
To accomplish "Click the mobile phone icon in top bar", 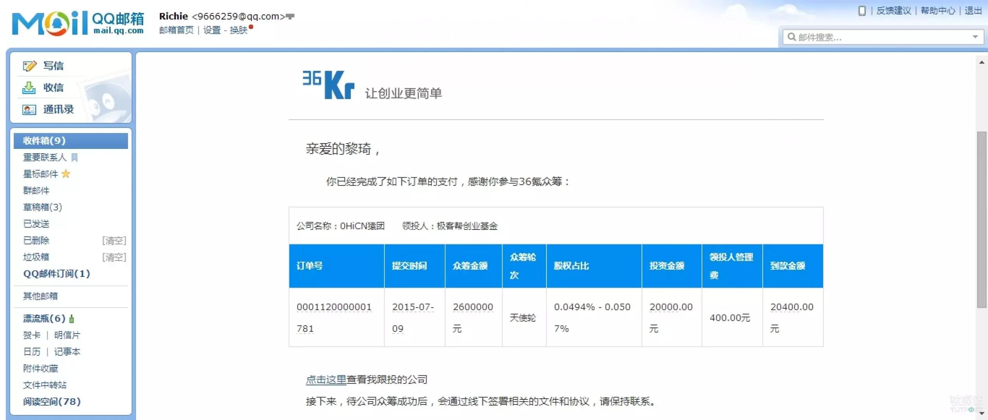I will click(862, 11).
